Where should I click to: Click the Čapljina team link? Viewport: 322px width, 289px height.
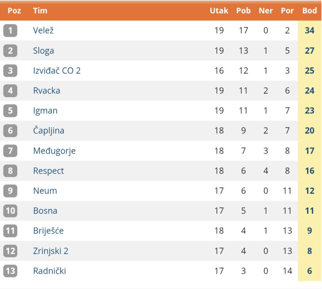[x=49, y=131]
